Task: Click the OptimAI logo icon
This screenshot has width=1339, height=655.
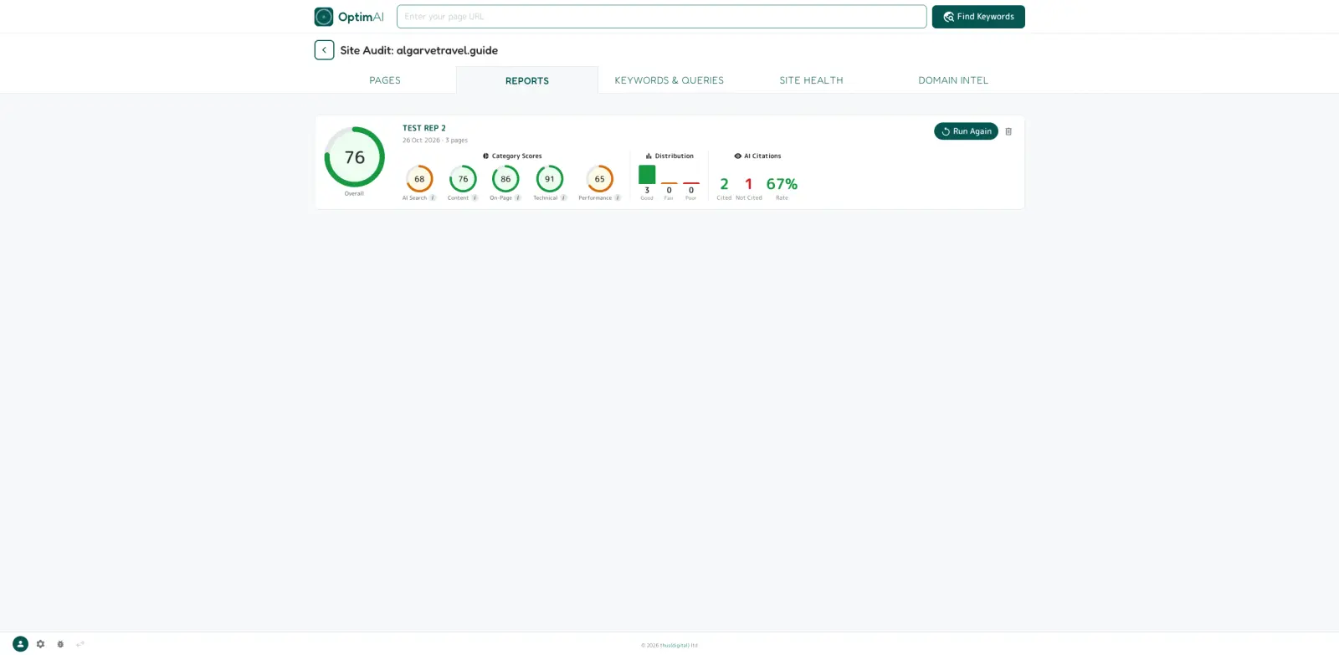Action: 324,17
